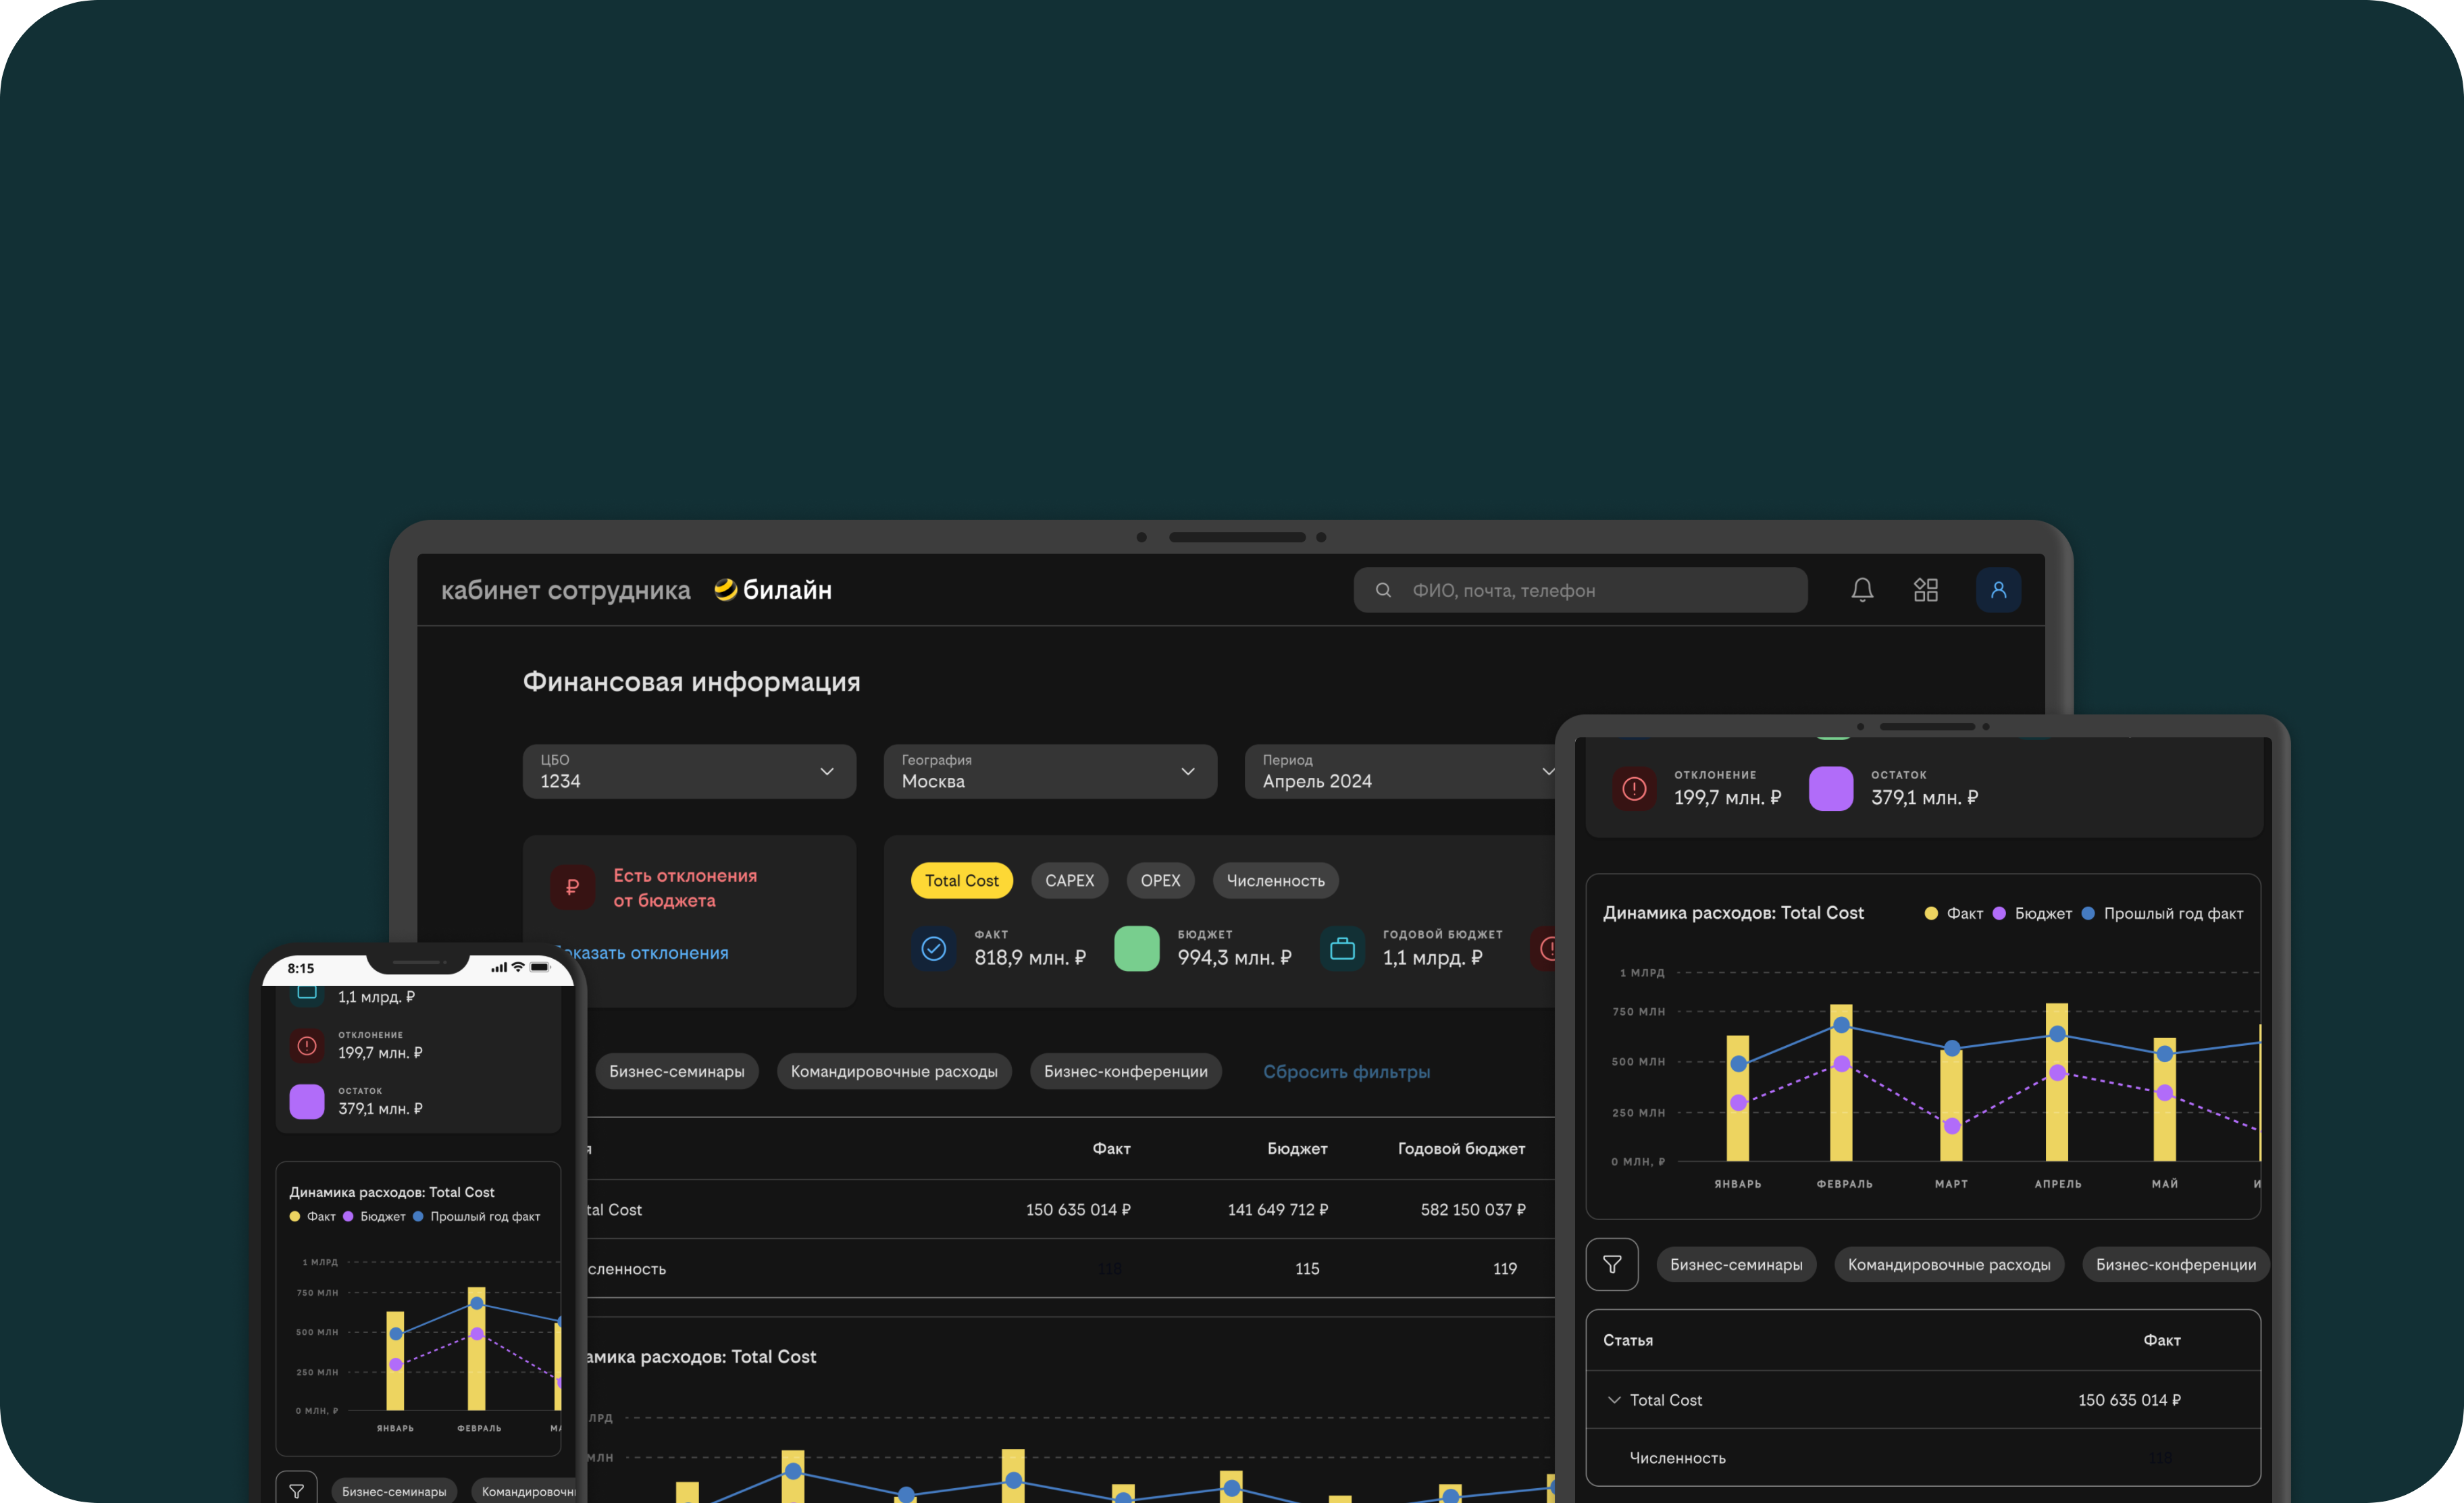Image resolution: width=2464 pixels, height=1503 pixels.
Task: Click tablet purple Остаток swatch
Action: pyautogui.click(x=1831, y=789)
